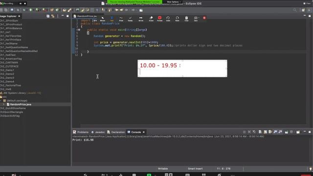Click the Smart Insert status bar entry

point(195,169)
